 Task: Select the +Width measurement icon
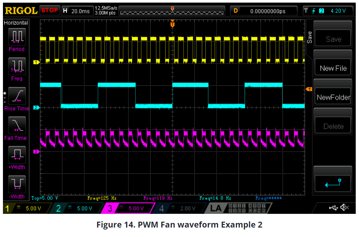17,155
